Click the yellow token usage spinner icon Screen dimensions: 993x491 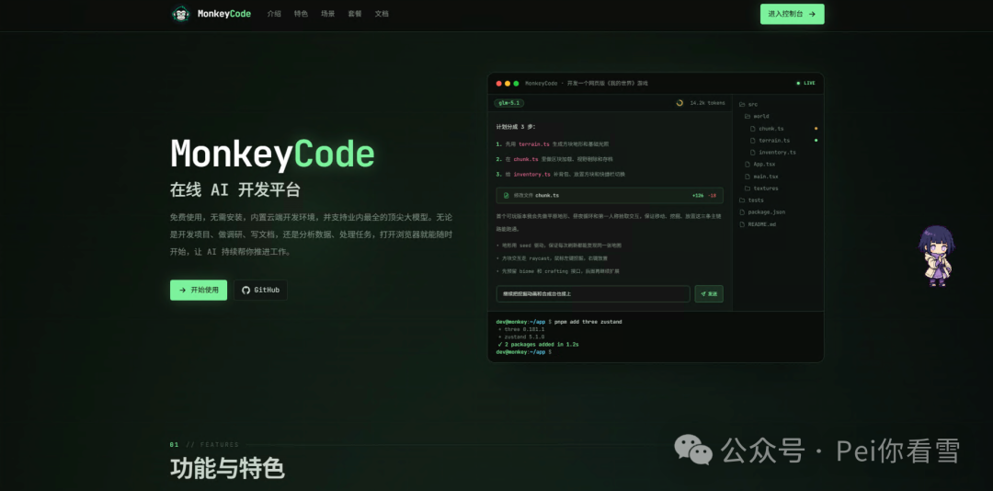[679, 103]
